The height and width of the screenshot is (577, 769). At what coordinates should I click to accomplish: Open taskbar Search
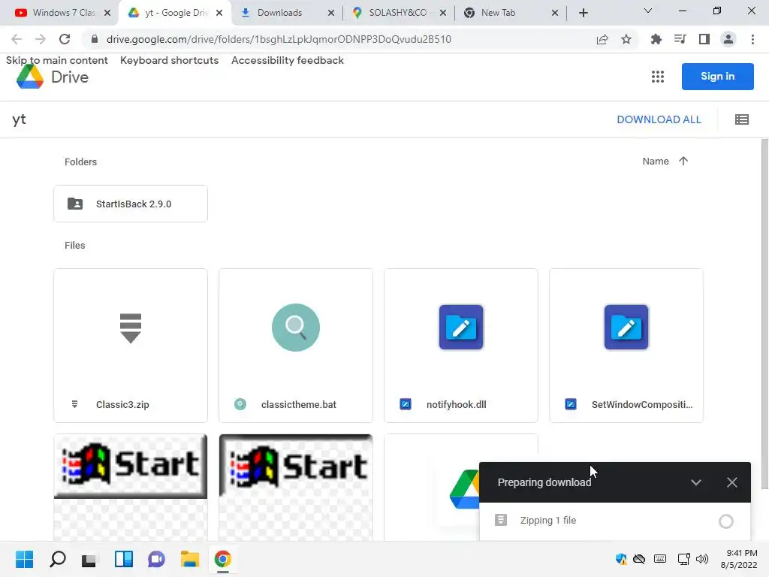pos(57,559)
